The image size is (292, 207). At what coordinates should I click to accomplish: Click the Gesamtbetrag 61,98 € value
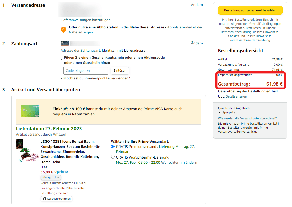click(274, 84)
